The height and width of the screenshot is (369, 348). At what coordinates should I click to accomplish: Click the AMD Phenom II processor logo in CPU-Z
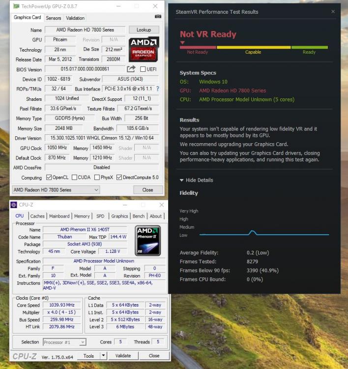pos(147,241)
